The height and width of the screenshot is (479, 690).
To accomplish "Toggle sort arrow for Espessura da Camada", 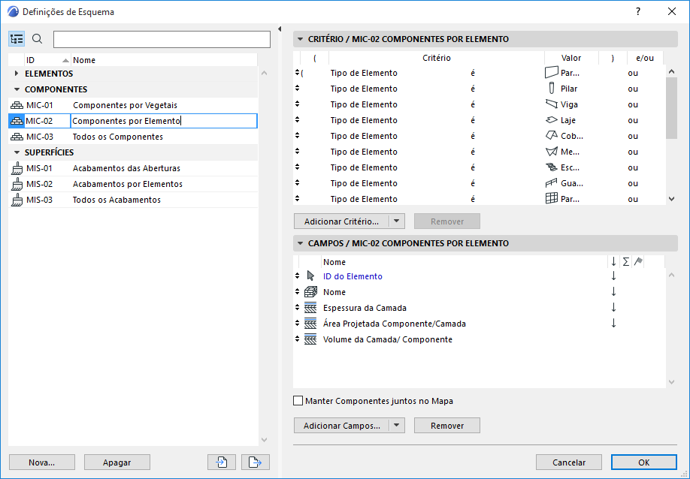I will tap(613, 308).
